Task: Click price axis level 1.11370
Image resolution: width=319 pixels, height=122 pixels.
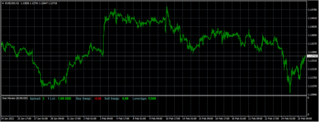Action: point(312,86)
